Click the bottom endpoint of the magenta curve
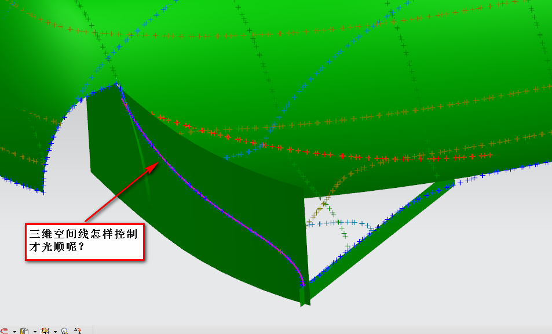Screen dimensions: 552x334 click(303, 286)
